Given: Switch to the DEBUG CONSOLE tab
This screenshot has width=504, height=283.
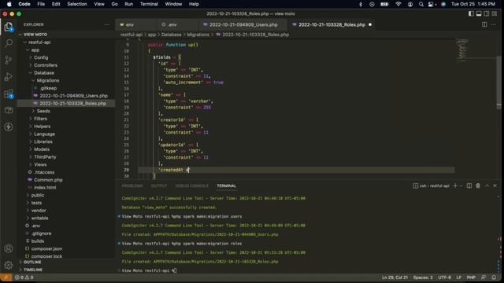Looking at the screenshot, I should [x=191, y=186].
